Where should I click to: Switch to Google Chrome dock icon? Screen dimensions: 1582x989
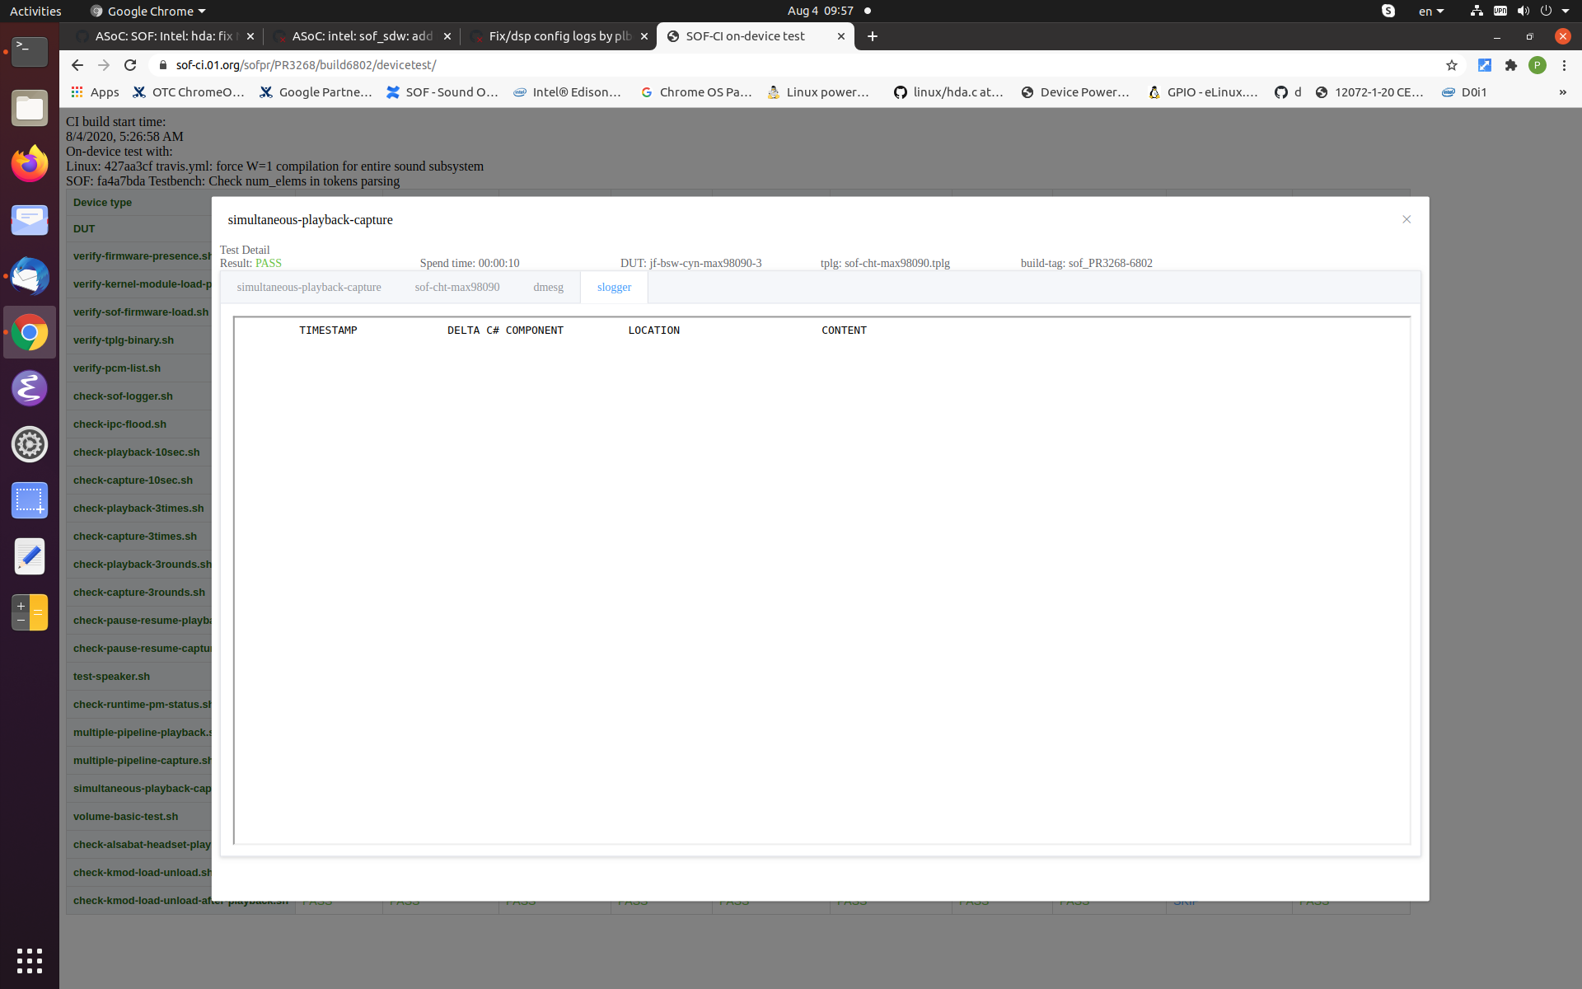[30, 332]
